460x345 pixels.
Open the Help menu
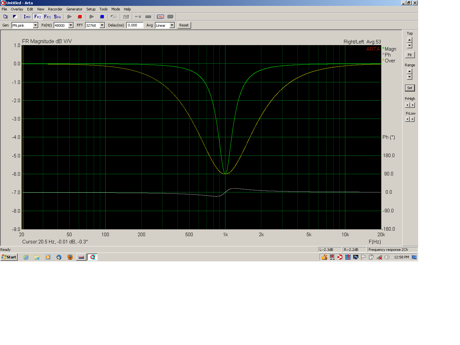pyautogui.click(x=127, y=9)
